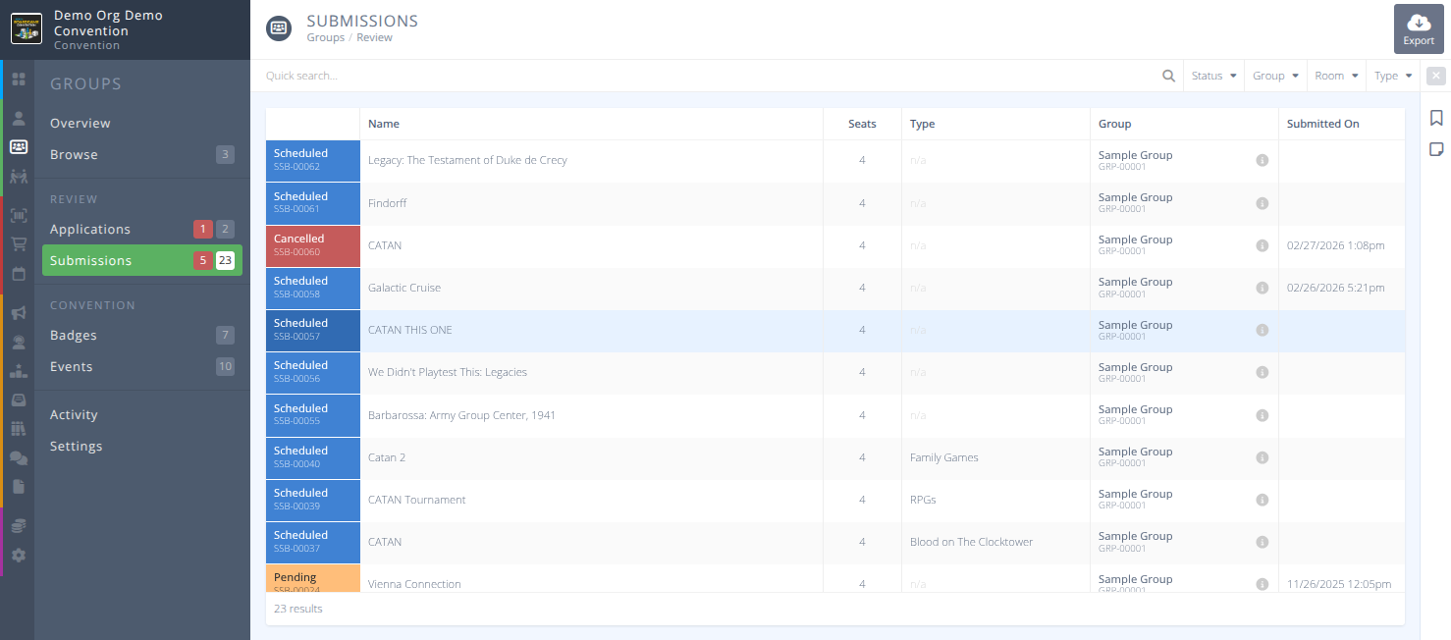
Task: Open the gear settings icon in rail
Action: click(19, 555)
